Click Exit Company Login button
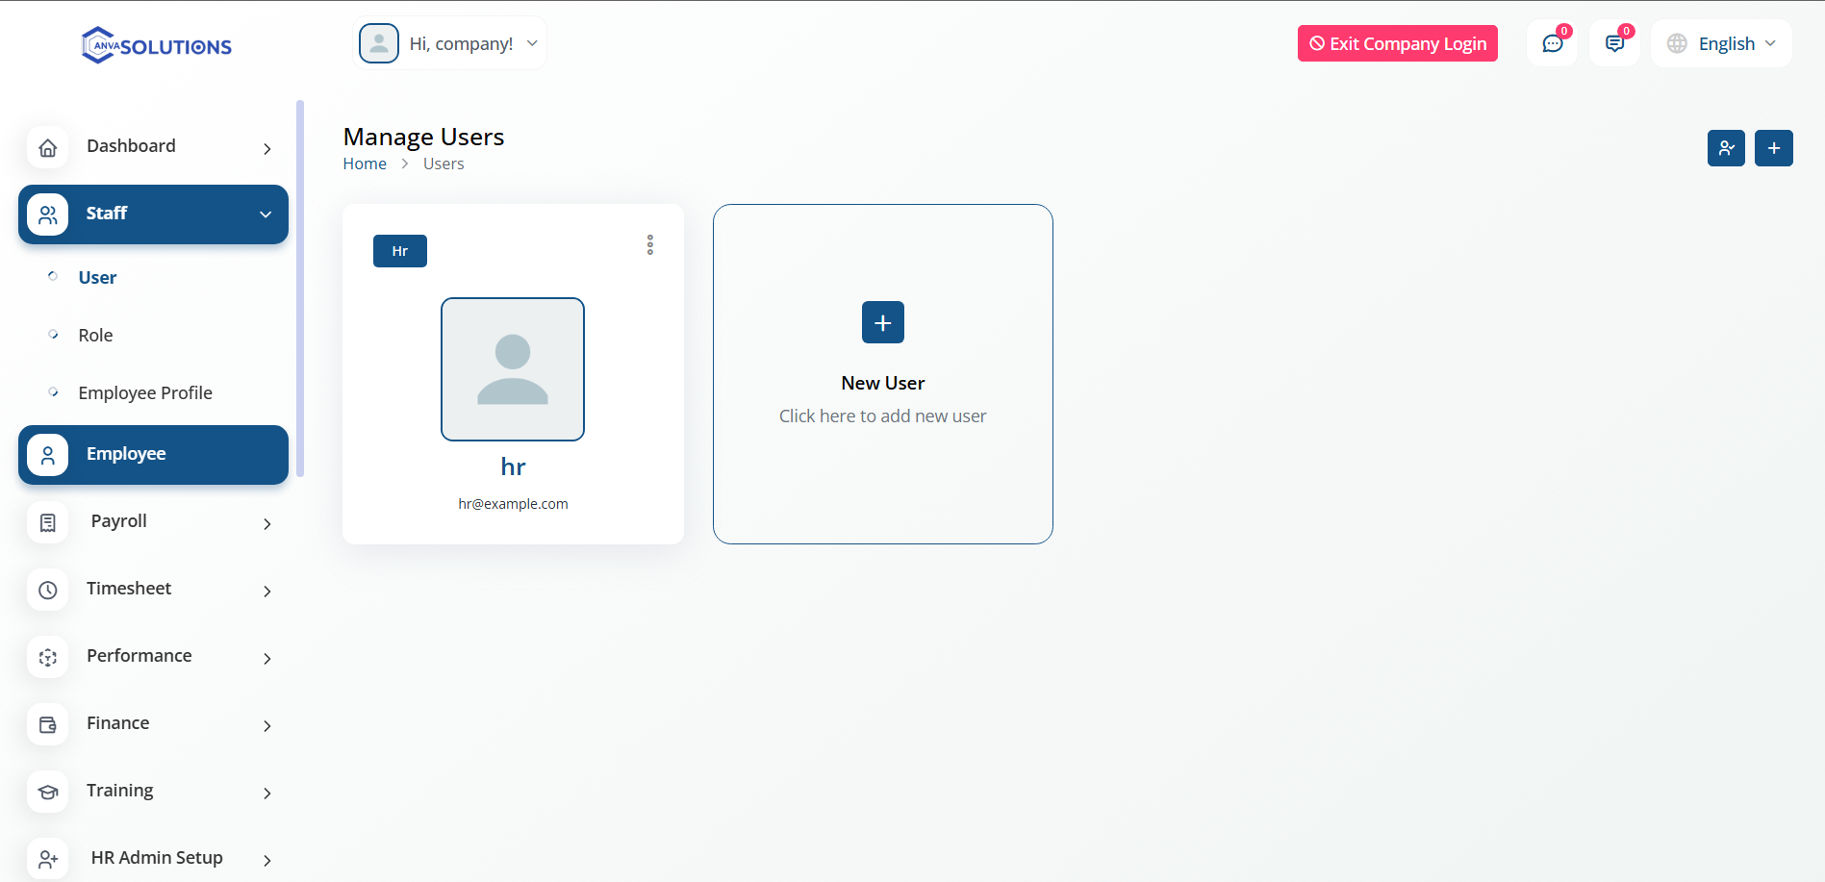The image size is (1825, 882). (1397, 44)
